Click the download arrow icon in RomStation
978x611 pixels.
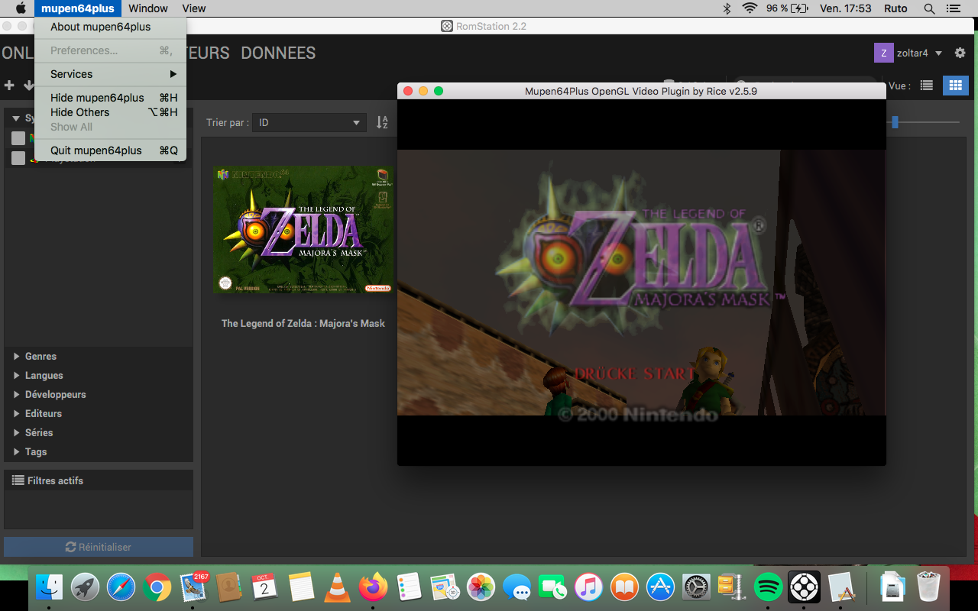(29, 86)
